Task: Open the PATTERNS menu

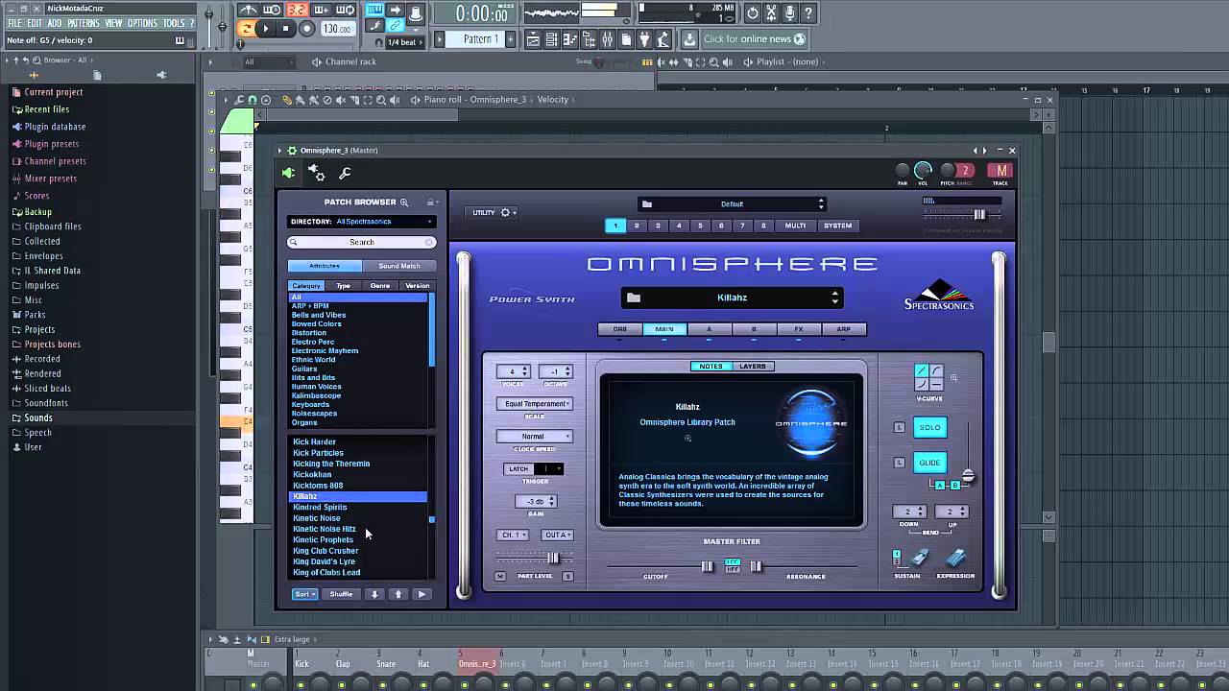Action: tap(83, 23)
